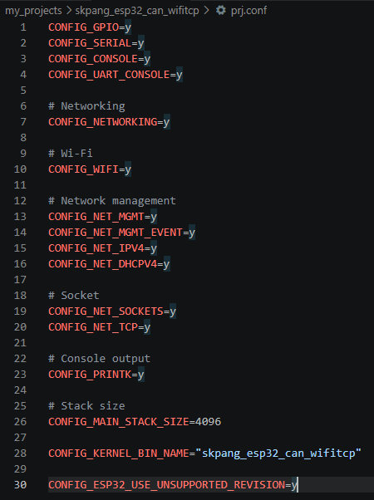Click the # Networking comment line
The image size is (374, 500).
pos(86,106)
